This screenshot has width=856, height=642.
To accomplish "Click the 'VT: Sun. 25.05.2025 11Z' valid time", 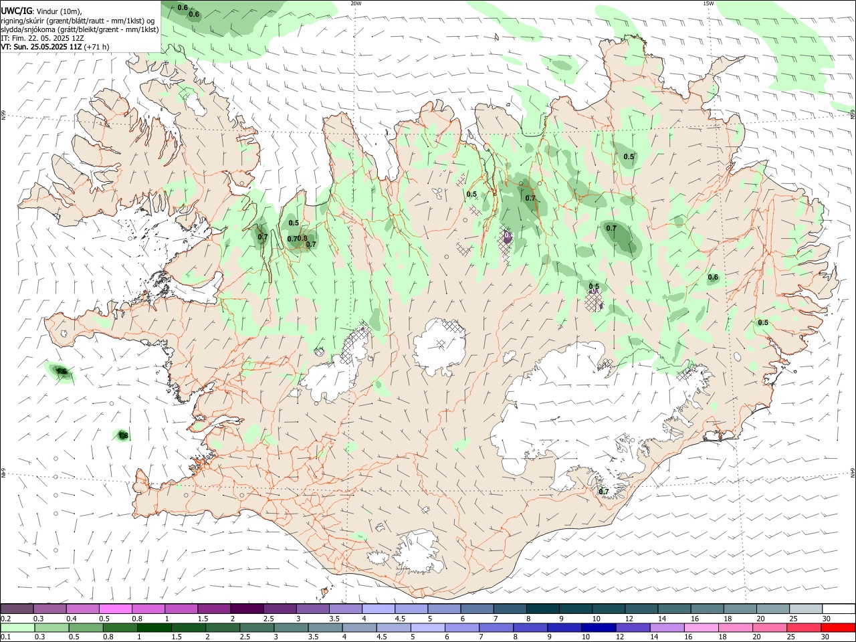I will 41,47.
